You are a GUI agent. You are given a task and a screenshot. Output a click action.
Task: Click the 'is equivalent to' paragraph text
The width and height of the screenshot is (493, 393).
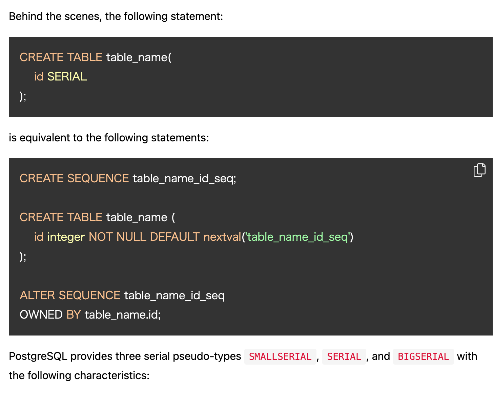click(109, 137)
